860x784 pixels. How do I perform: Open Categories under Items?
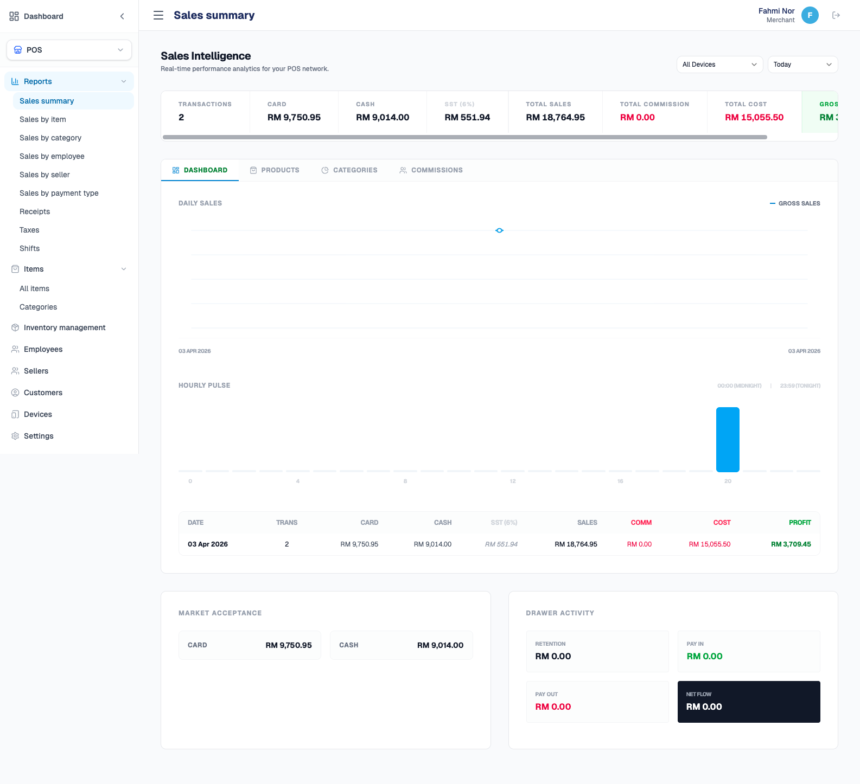[73, 307]
